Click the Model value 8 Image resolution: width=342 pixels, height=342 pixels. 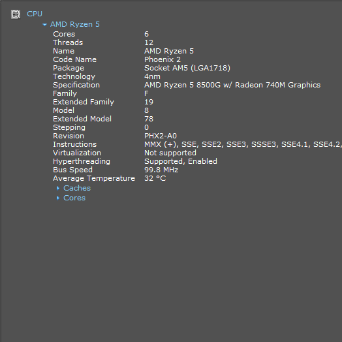coord(147,110)
